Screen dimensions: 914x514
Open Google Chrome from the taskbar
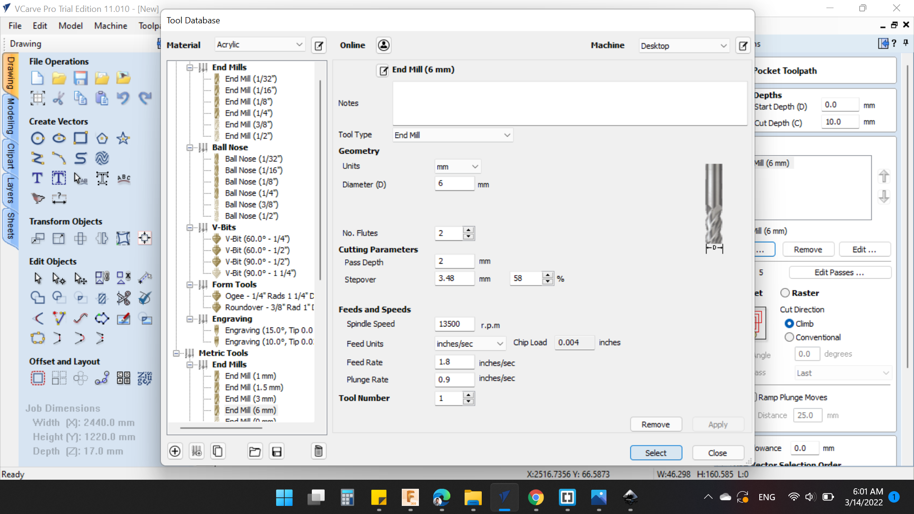click(536, 498)
